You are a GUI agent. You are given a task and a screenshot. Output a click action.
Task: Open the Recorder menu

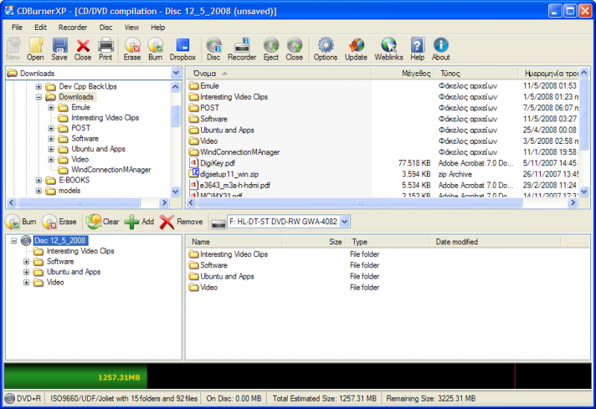[72, 27]
